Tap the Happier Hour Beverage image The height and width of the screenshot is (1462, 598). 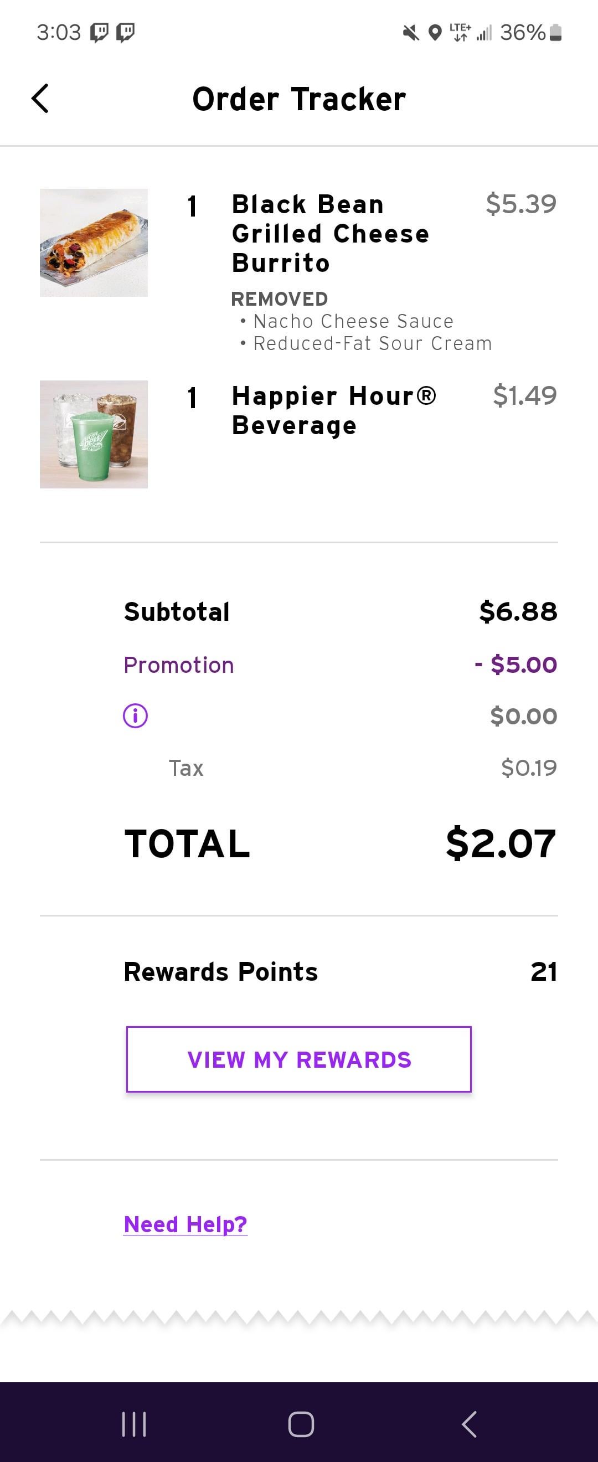[94, 434]
